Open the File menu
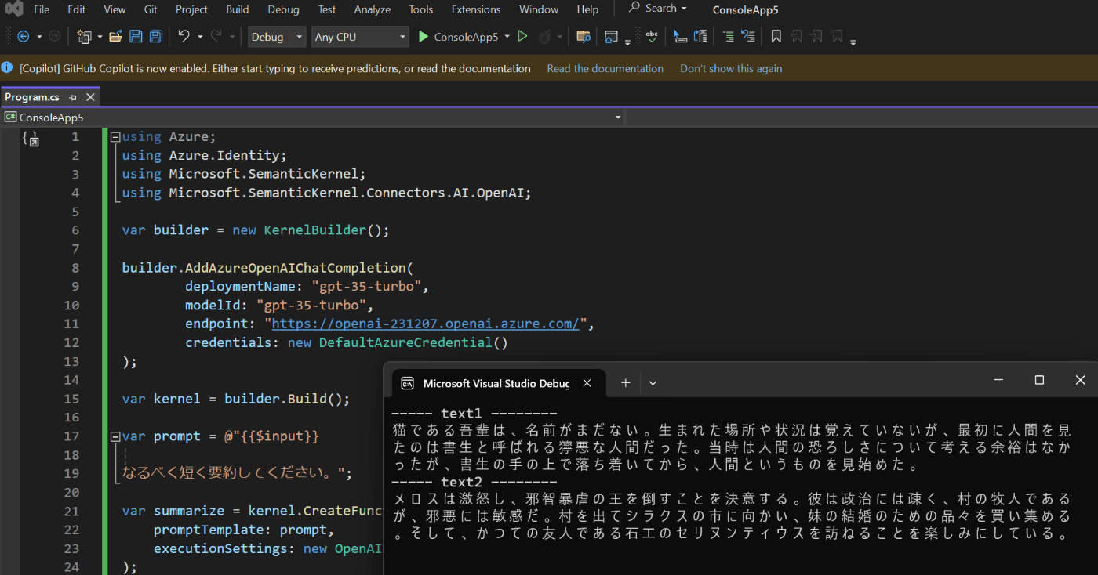The width and height of the screenshot is (1098, 575). 42,9
